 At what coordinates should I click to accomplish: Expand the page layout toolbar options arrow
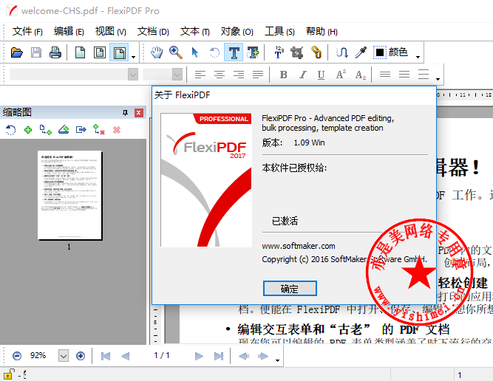133,57
